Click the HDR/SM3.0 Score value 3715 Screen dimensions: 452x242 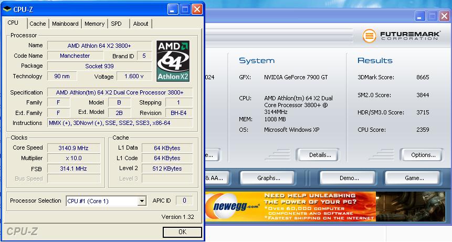[x=423, y=112]
